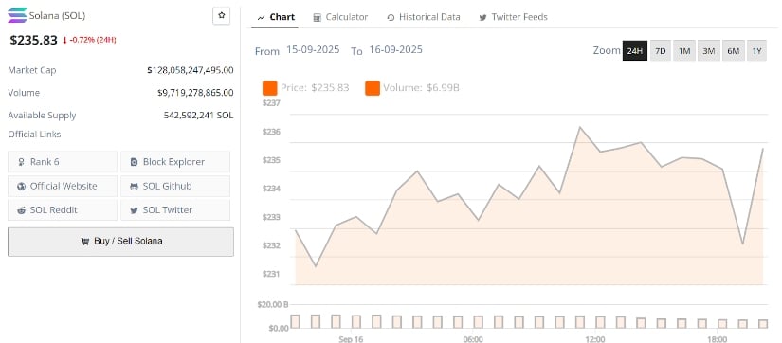Set zoom range to 1M
The width and height of the screenshot is (782, 343).
click(684, 51)
